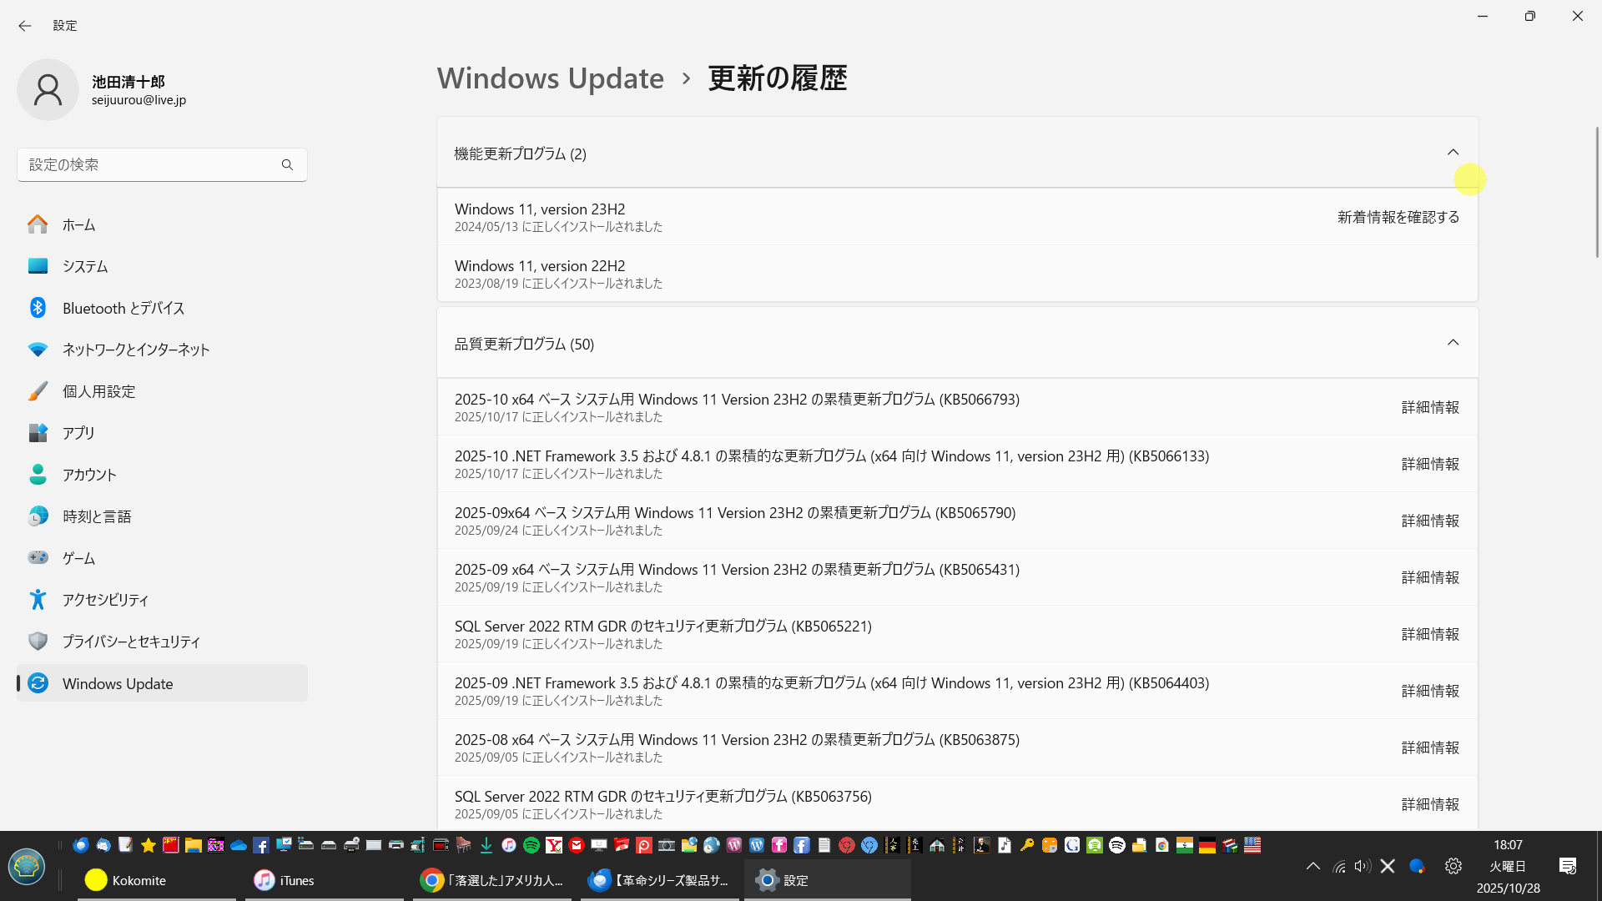The height and width of the screenshot is (901, 1602).
Task: Open the golden key shortcut
Action: point(1027,845)
